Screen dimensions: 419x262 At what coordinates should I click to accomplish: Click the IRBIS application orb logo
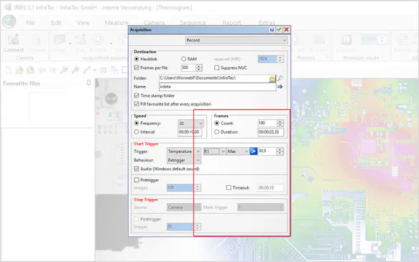pyautogui.click(x=9, y=22)
